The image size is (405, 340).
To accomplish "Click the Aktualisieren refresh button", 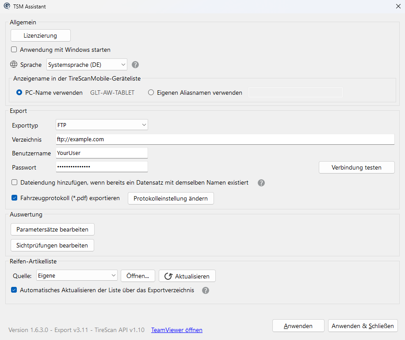I will click(x=187, y=276).
